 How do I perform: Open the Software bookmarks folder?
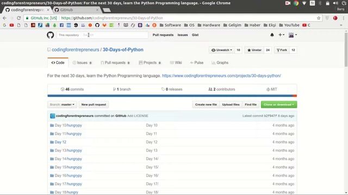tap(170, 25)
